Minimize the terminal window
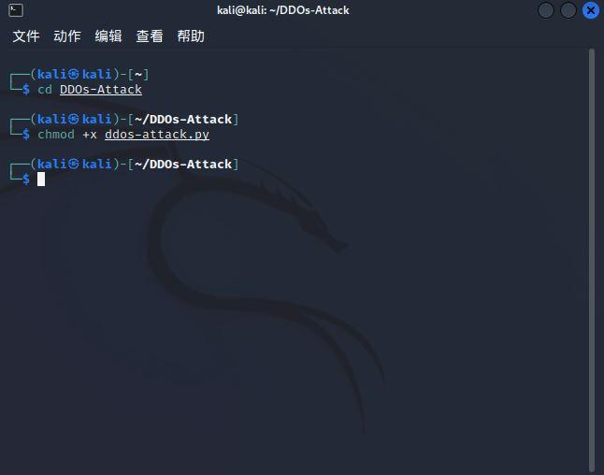Image resolution: width=604 pixels, height=475 pixels. (x=546, y=10)
